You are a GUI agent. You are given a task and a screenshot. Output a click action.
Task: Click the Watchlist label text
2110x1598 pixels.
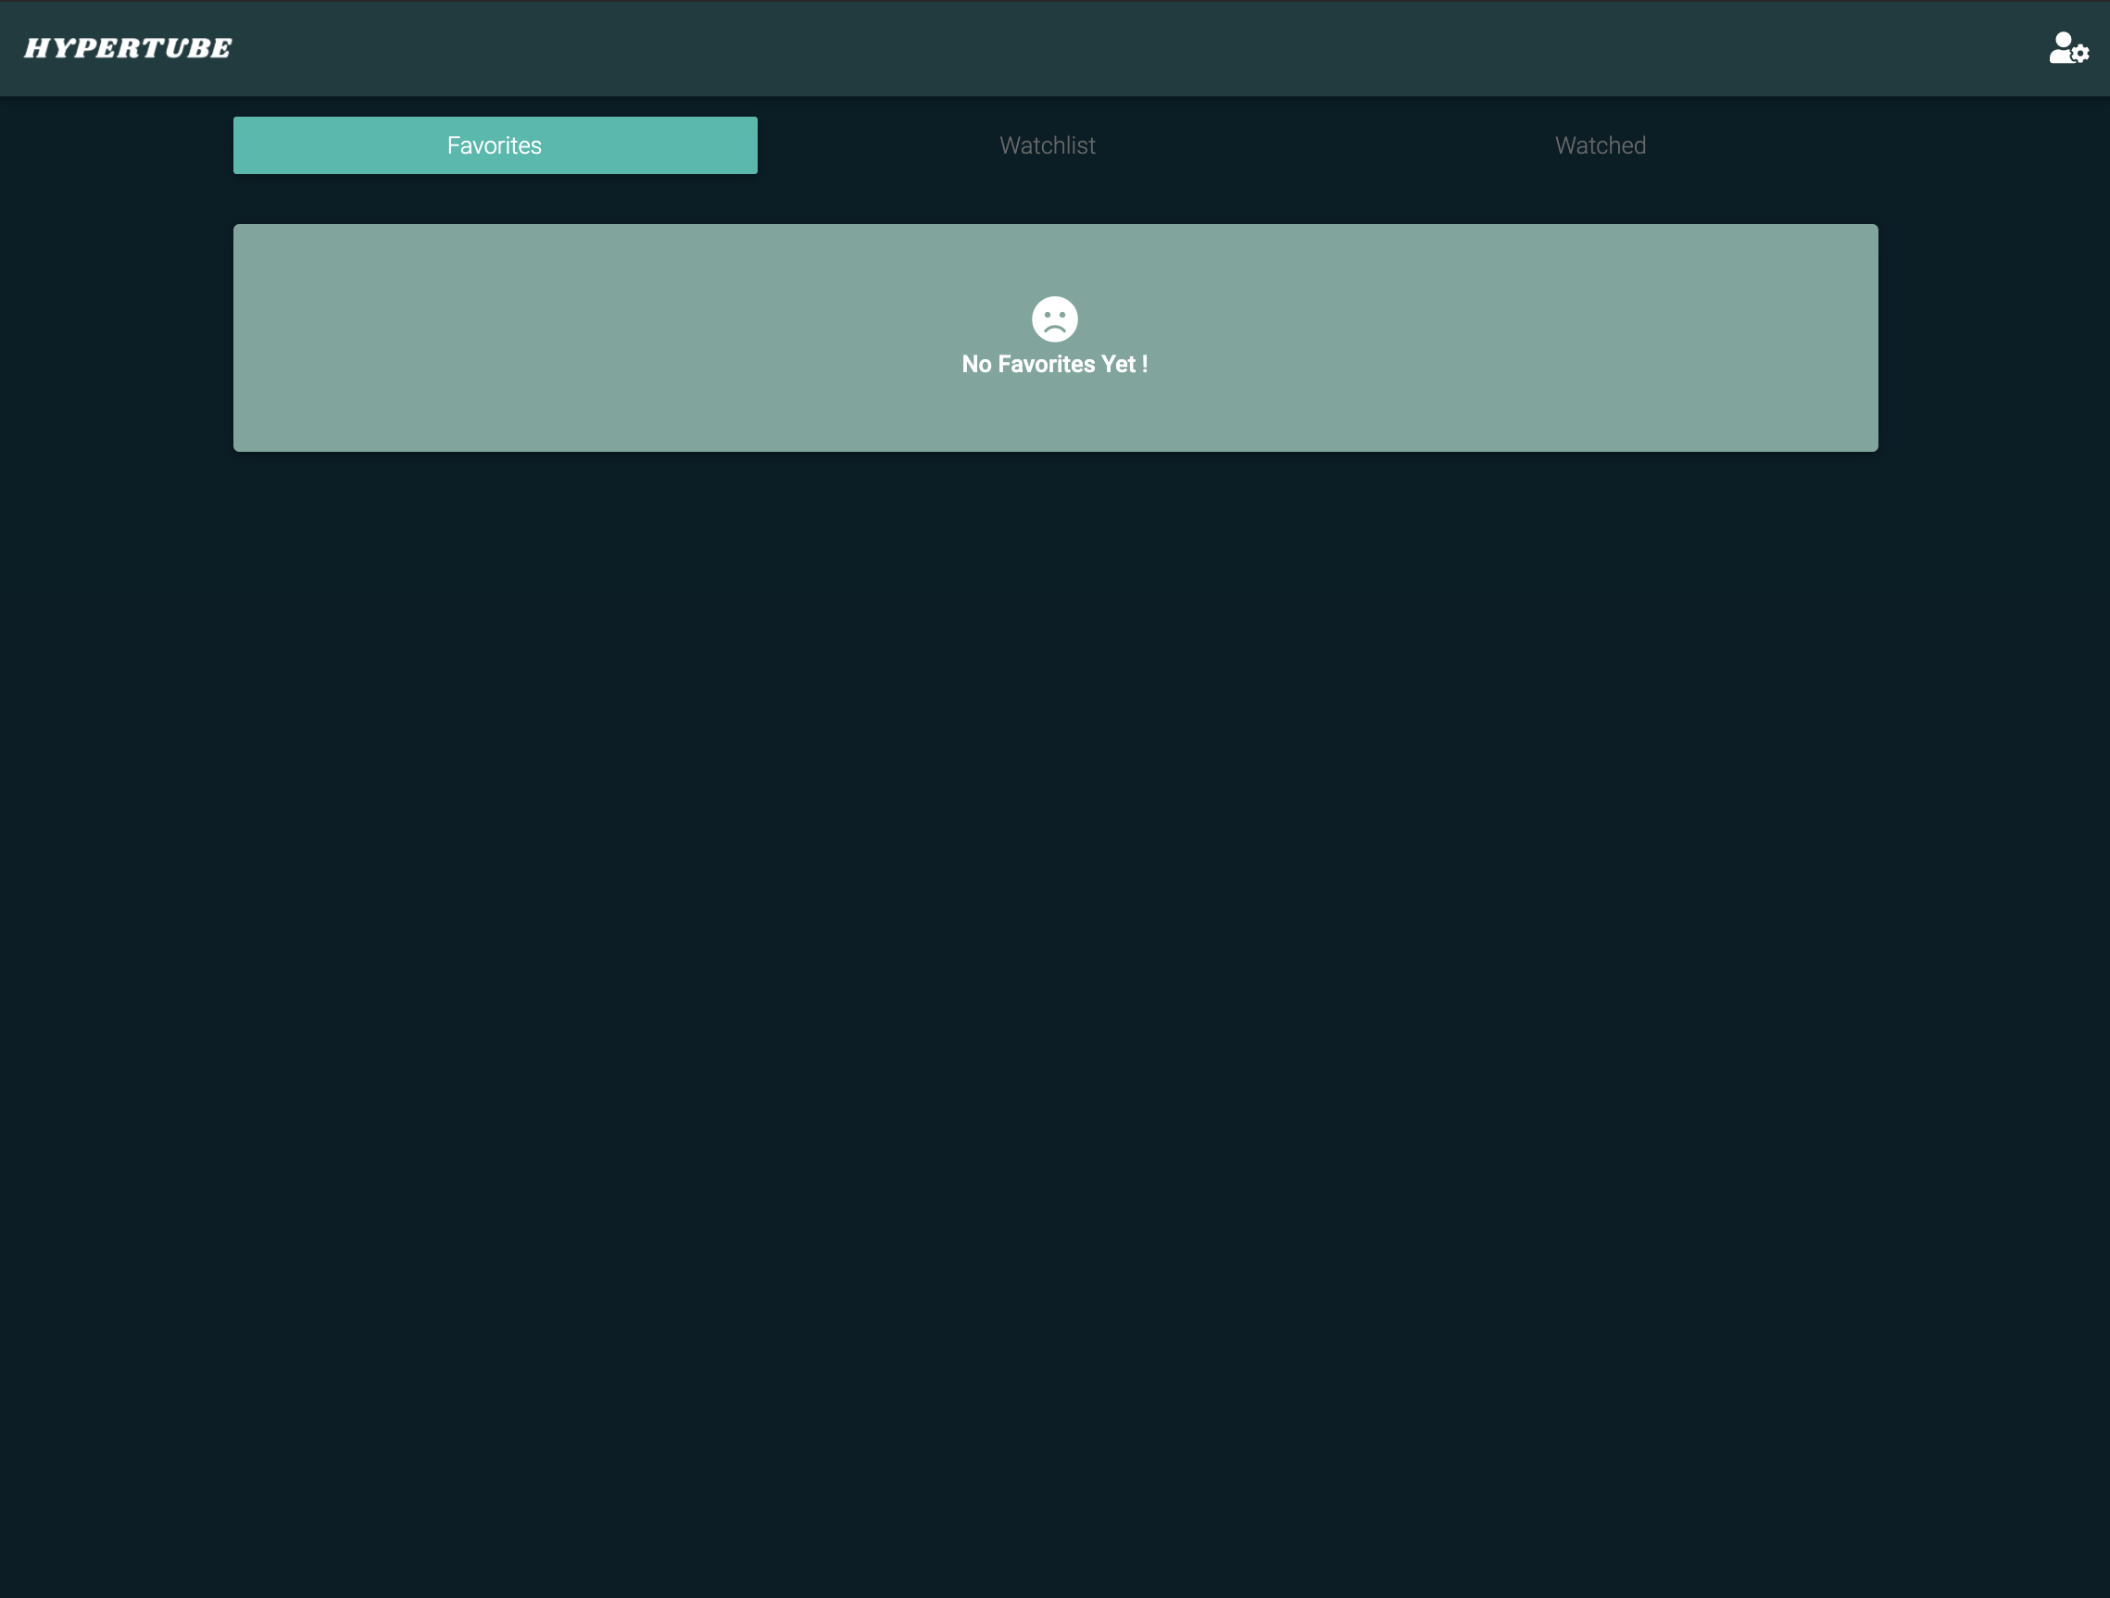(x=1047, y=145)
